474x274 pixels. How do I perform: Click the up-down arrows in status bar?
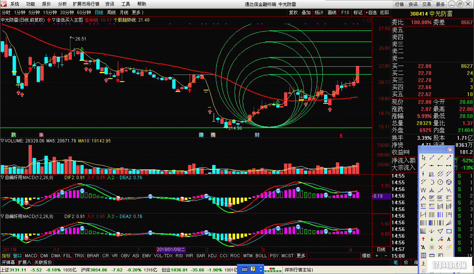pyautogui.click(x=261, y=269)
